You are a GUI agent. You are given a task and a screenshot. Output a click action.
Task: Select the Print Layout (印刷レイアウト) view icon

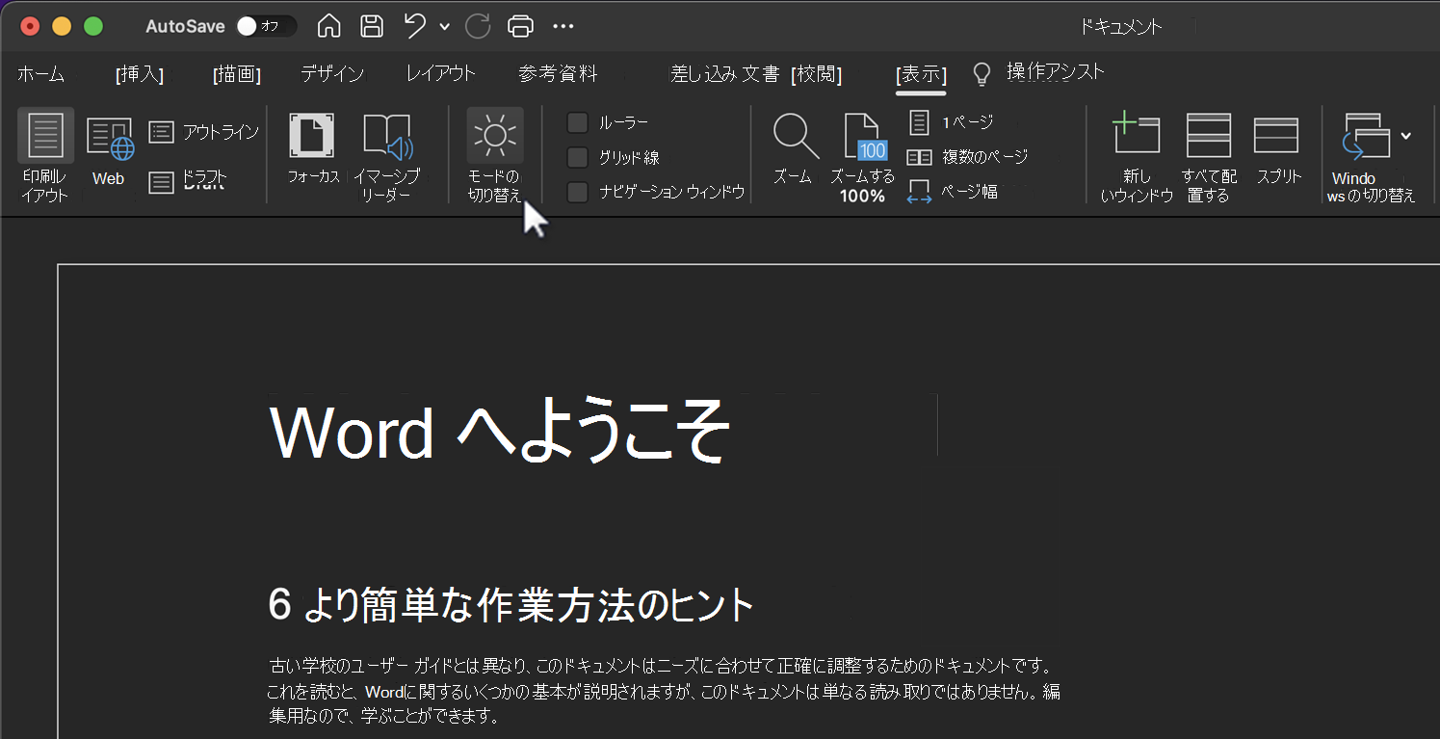[45, 135]
